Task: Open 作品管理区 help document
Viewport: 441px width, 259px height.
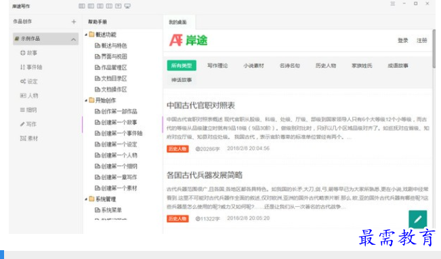Action: [x=111, y=68]
